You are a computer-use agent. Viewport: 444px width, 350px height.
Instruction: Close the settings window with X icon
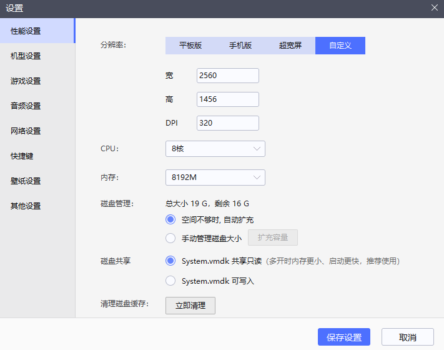(x=435, y=7)
